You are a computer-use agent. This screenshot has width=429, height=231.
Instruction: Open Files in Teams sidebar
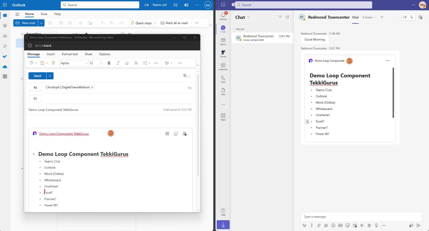(223, 92)
